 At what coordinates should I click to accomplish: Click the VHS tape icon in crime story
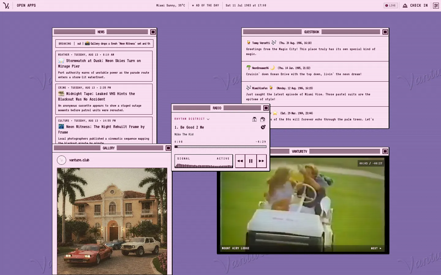coord(61,94)
